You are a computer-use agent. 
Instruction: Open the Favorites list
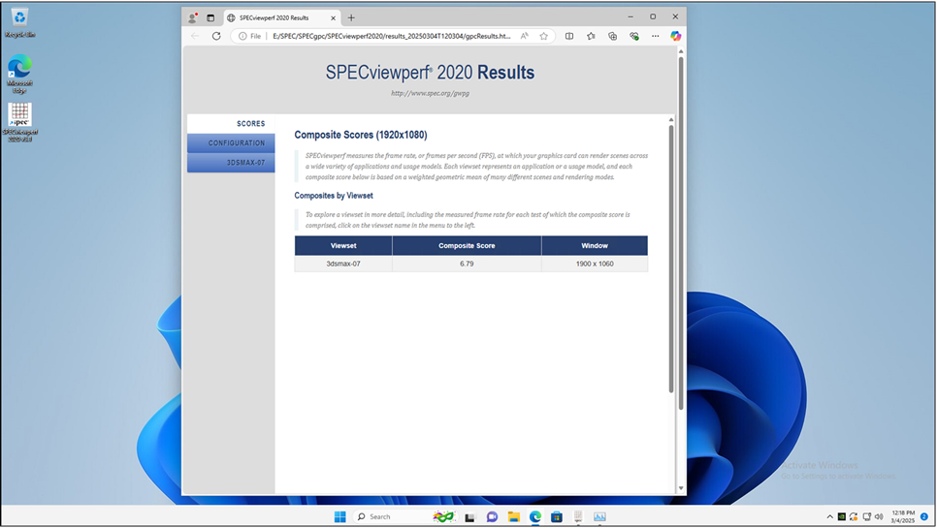point(591,36)
